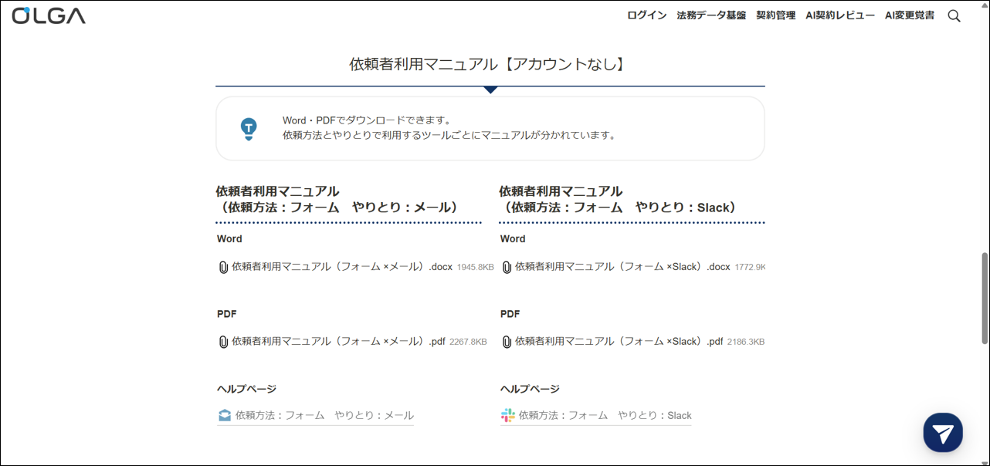Click Word label in Slack column
Viewport: 990px width, 466px height.
(x=513, y=239)
